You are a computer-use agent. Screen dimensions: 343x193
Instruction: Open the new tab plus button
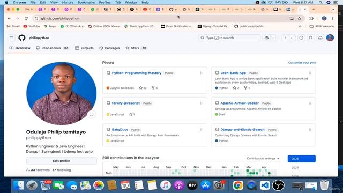pyautogui.click(x=314, y=9)
